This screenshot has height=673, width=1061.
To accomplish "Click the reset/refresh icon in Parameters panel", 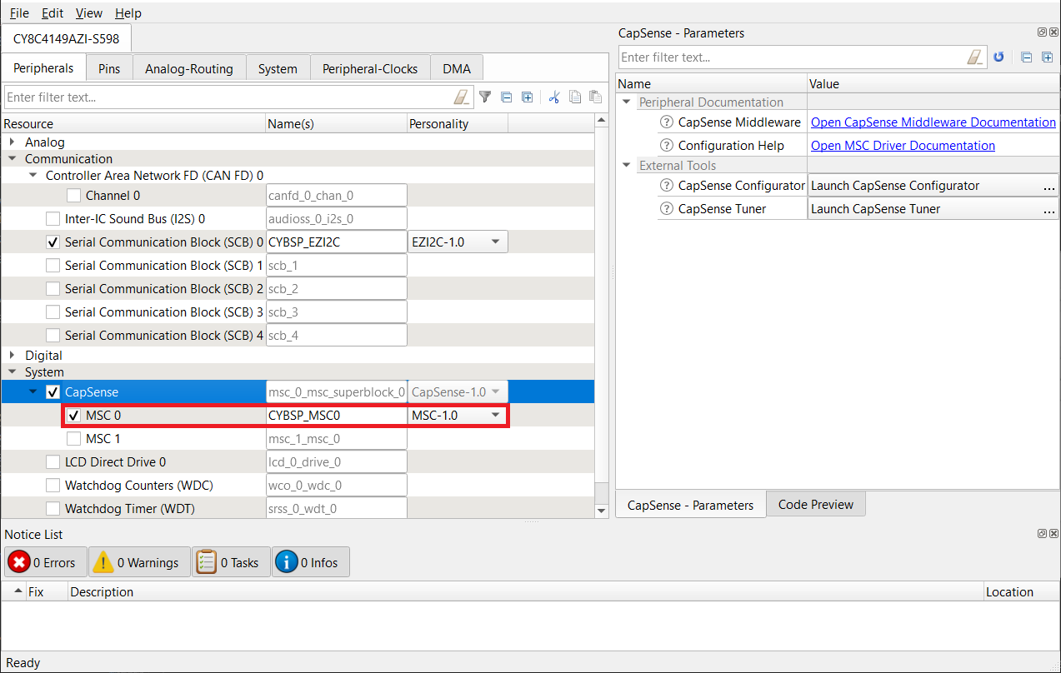I will 998,57.
